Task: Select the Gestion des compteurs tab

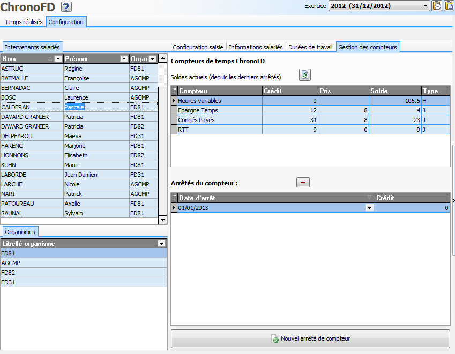Action: tap(367, 47)
